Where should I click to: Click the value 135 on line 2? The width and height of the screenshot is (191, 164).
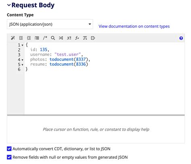[44, 50]
